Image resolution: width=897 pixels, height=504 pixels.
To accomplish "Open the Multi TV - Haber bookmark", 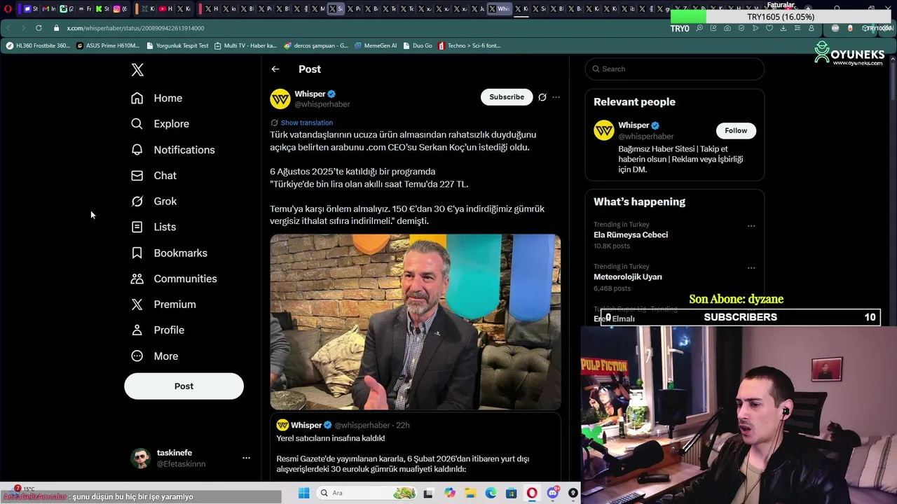I will [x=245, y=45].
